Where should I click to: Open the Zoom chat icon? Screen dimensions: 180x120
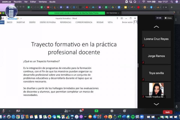(x=81, y=111)
